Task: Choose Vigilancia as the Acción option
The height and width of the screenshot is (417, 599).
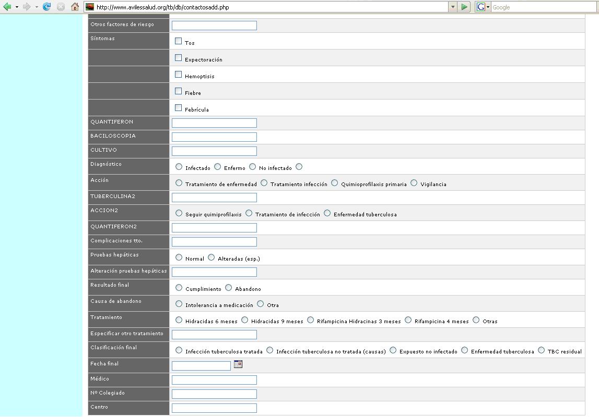Action: coord(414,183)
